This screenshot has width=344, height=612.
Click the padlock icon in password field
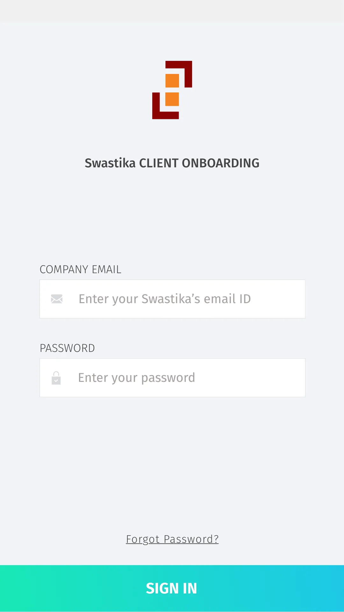coord(56,378)
